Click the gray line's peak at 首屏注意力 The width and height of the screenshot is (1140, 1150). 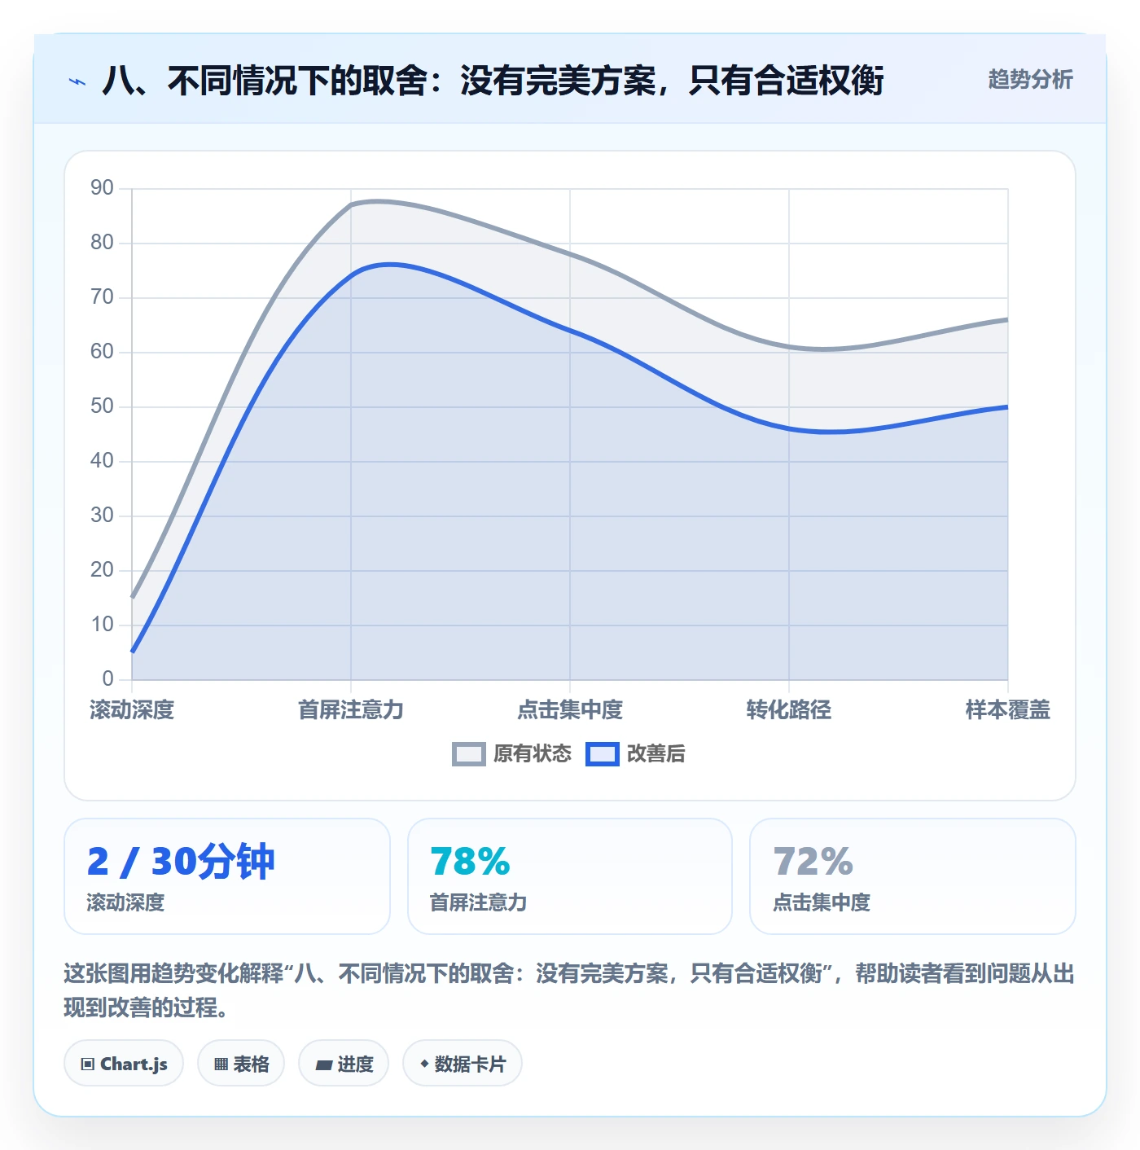point(351,204)
